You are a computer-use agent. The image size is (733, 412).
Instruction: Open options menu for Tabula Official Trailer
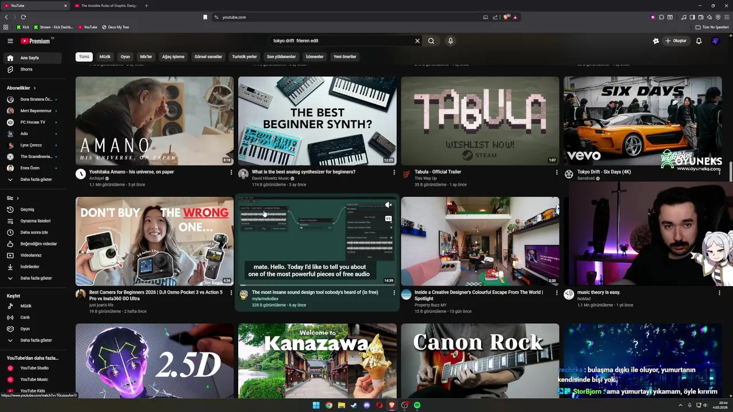[557, 172]
